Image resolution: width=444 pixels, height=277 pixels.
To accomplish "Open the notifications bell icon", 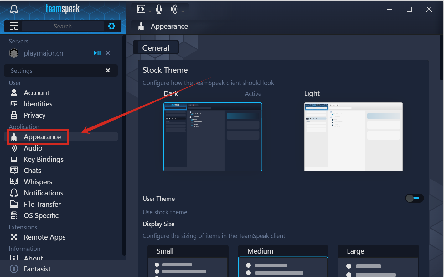I will point(14,9).
